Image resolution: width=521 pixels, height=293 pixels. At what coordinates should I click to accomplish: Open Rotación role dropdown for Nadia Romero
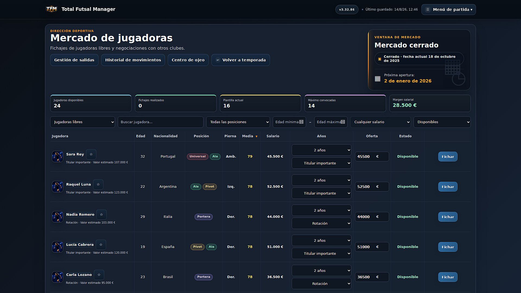tap(322, 223)
